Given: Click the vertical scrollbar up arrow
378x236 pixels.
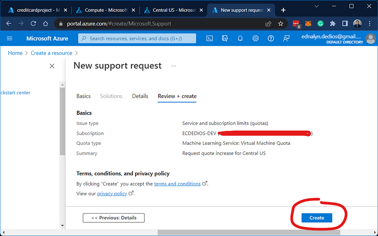Looking at the screenshot, I should click(x=63, y=84).
